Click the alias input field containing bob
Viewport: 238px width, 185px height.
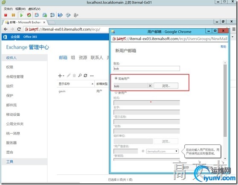147,68
